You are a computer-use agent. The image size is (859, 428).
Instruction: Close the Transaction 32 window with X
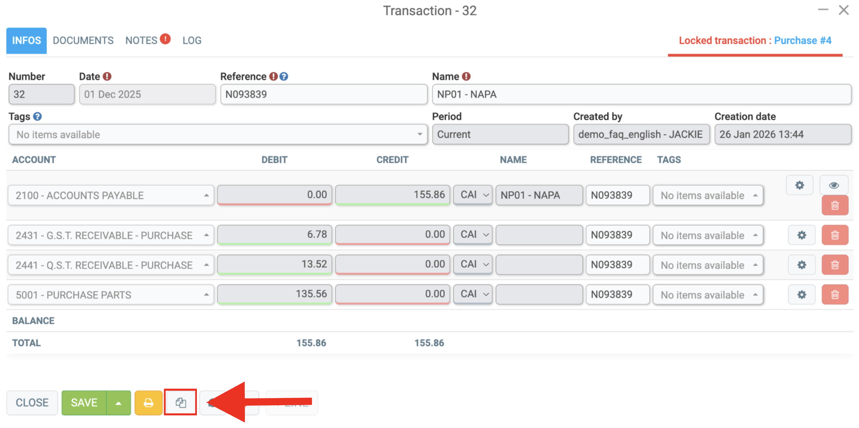coord(844,10)
